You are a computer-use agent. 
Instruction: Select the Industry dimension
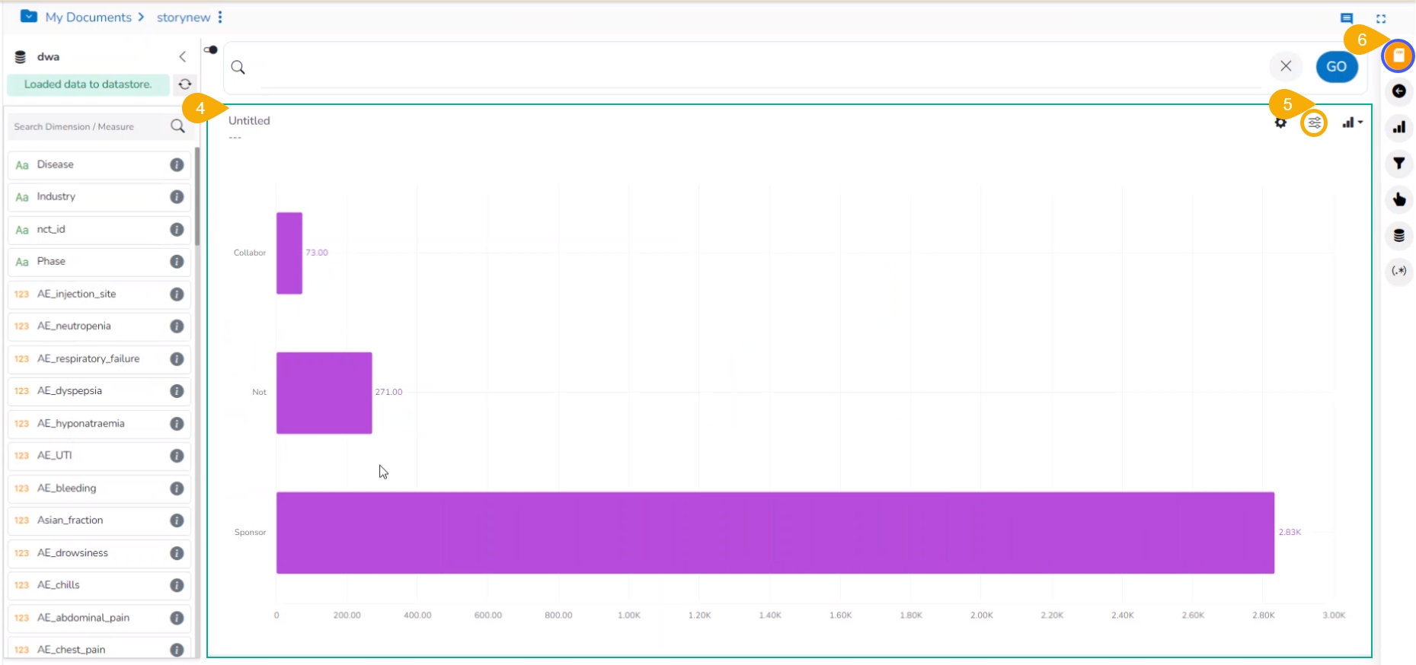[99, 197]
